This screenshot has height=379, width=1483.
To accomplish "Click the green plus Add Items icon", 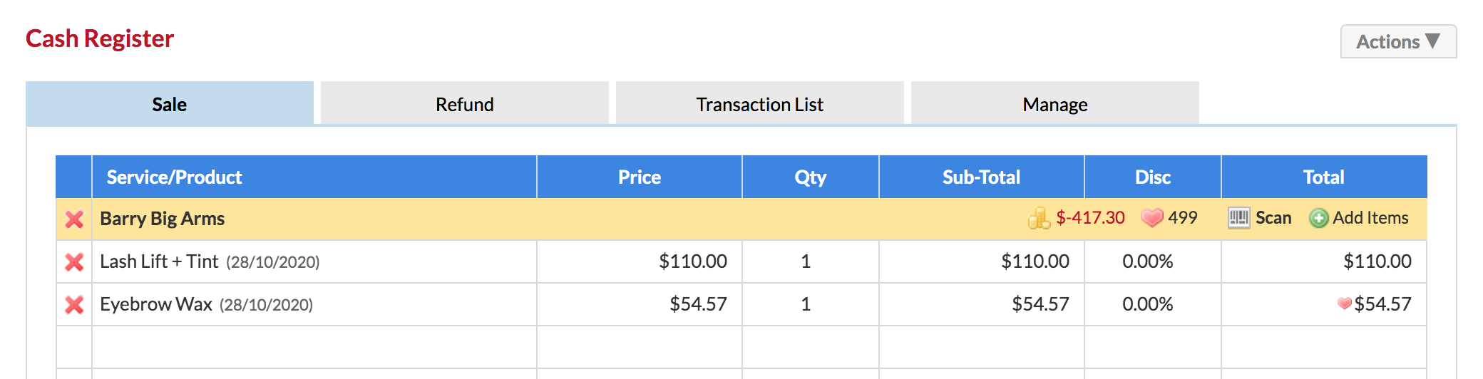I will click(1318, 218).
